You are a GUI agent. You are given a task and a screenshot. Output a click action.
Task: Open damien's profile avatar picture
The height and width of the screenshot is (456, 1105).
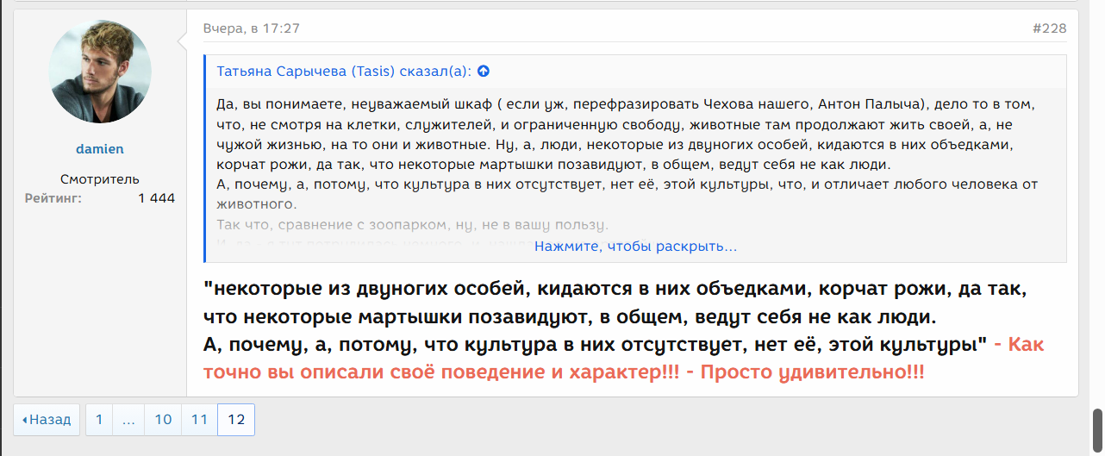click(x=100, y=72)
